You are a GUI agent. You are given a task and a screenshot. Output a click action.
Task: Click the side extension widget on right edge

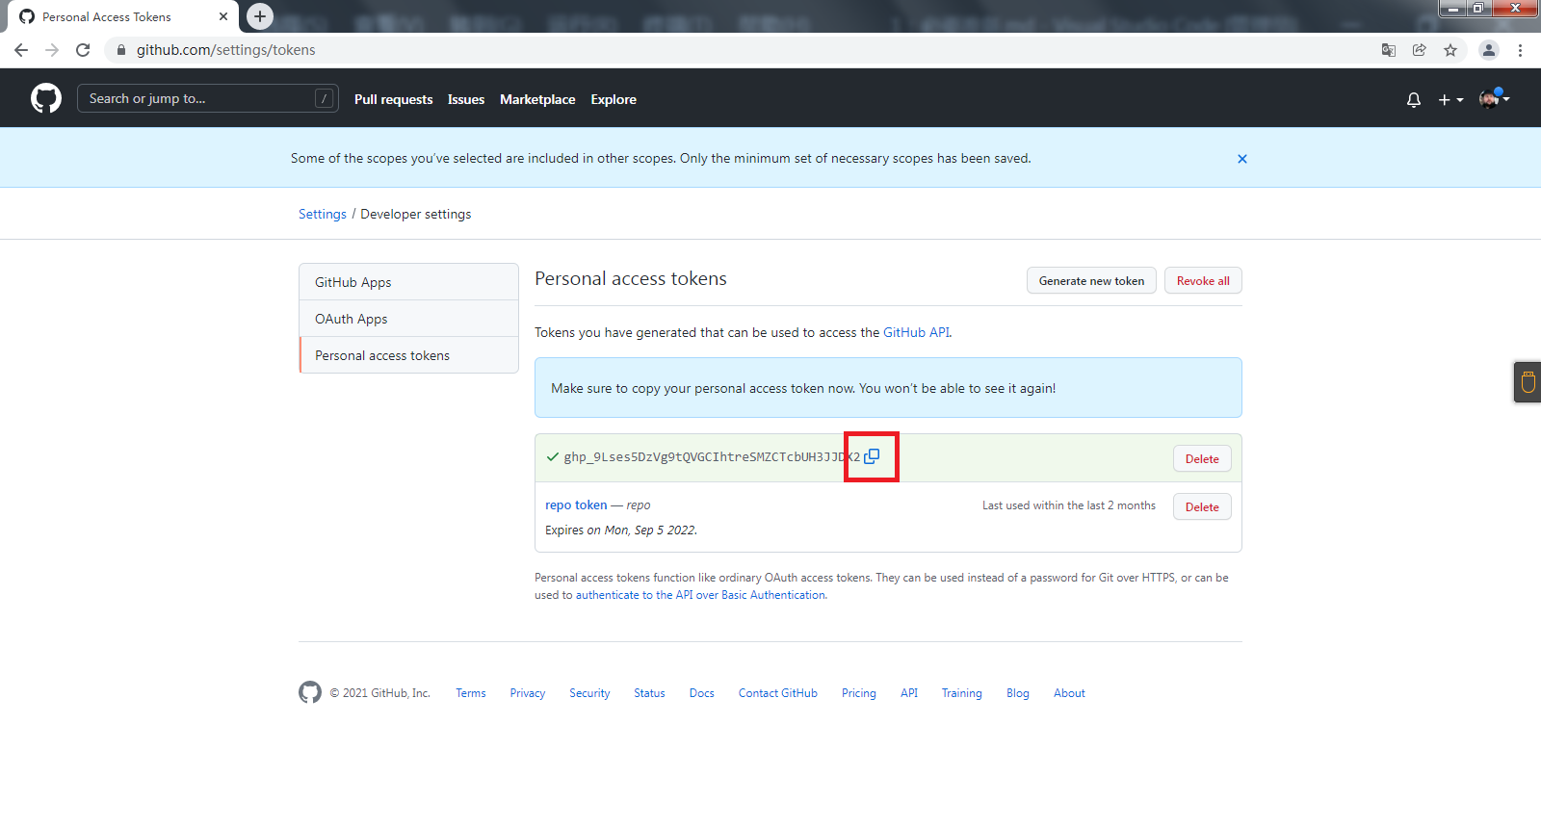coord(1528,382)
